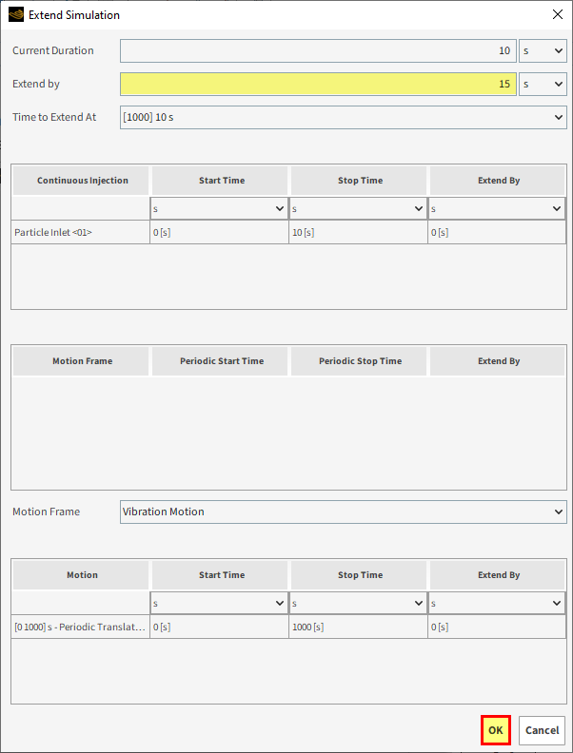Click Start Time header in injection table
573x753 pixels.
point(220,181)
